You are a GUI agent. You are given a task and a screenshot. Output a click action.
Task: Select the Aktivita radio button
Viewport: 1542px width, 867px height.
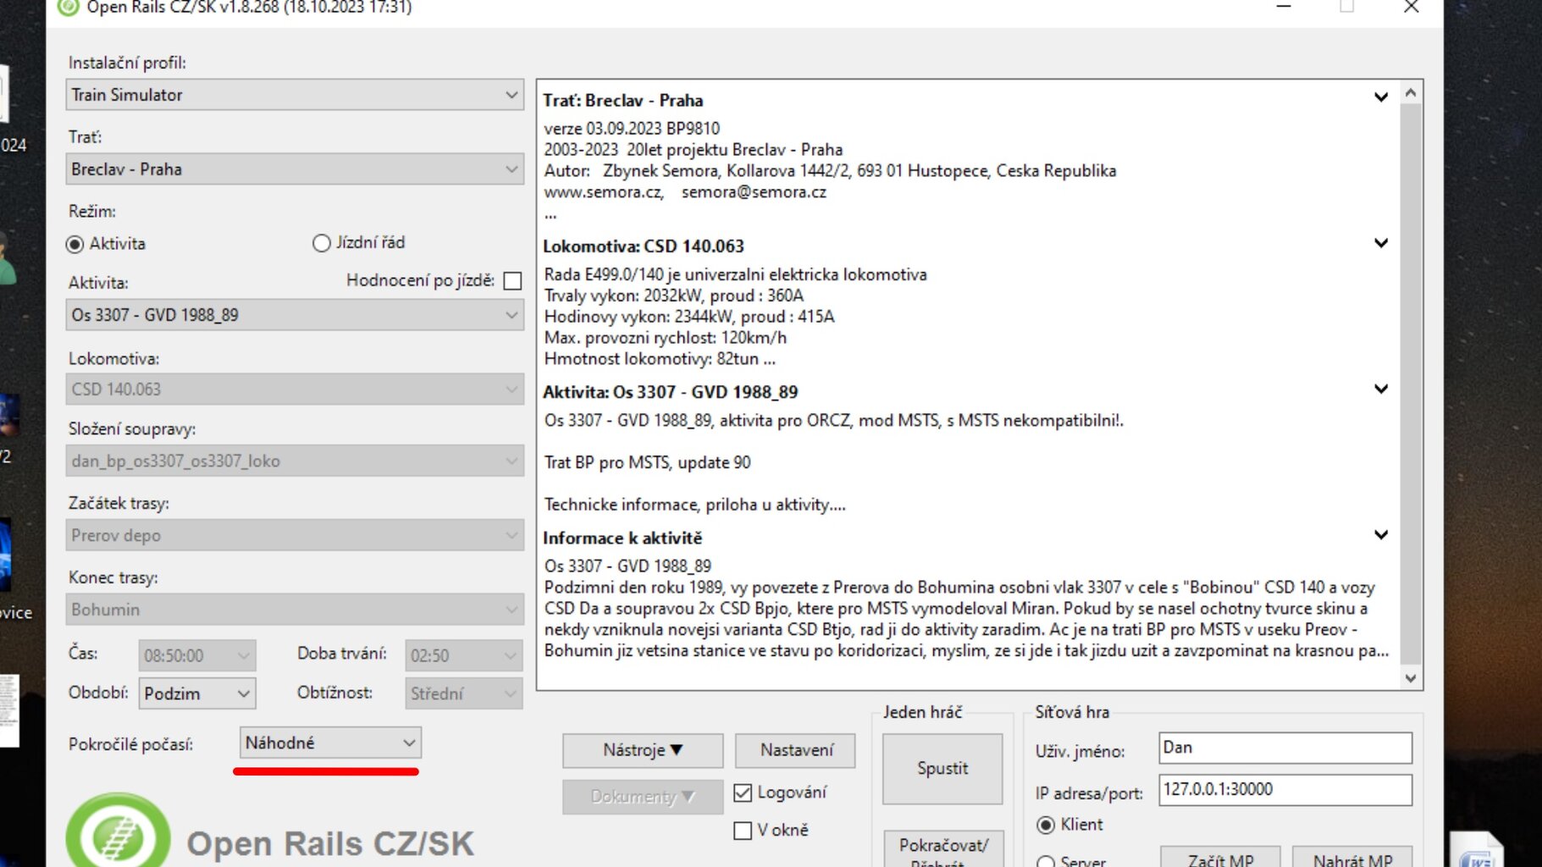75,244
